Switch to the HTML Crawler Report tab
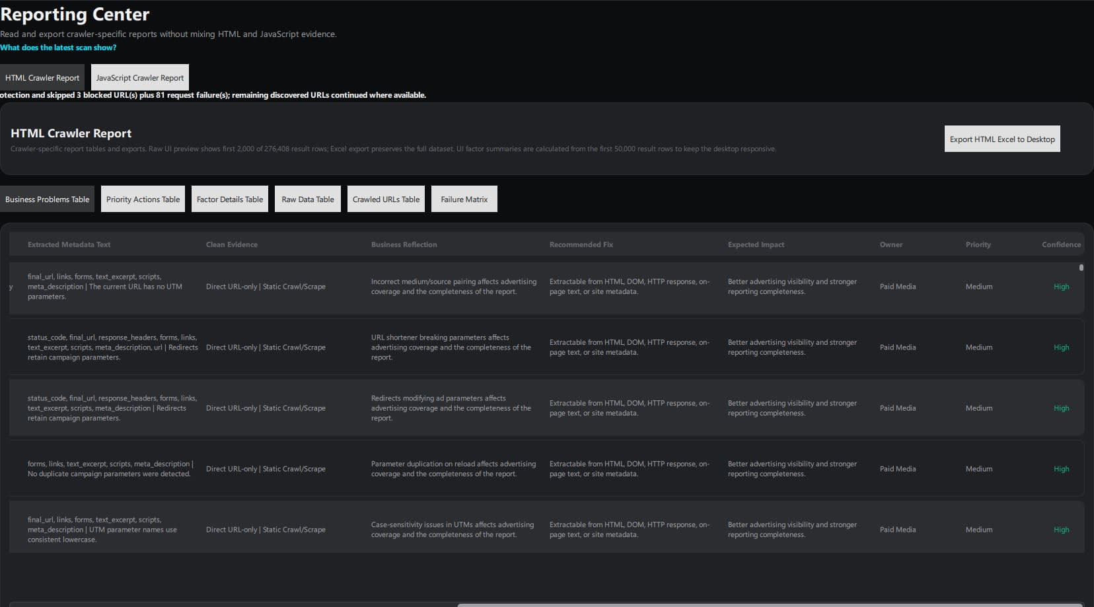The image size is (1094, 607). (42, 77)
